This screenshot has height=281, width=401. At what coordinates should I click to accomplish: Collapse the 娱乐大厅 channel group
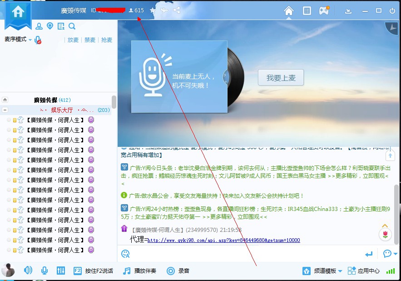point(5,110)
